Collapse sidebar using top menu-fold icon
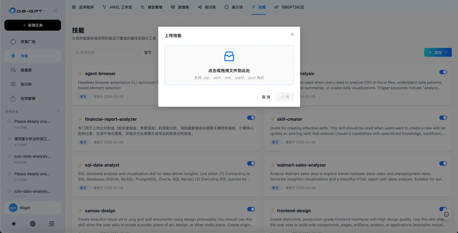This screenshot has height=233, width=458. pos(55,11)
